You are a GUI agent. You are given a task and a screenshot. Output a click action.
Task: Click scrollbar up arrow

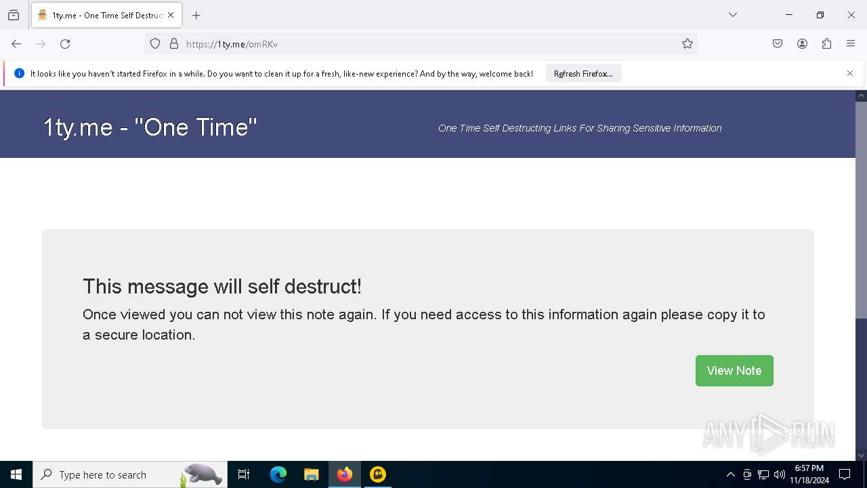(861, 96)
